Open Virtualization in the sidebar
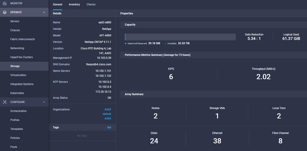The height and width of the screenshot is (151, 307). (18, 75)
